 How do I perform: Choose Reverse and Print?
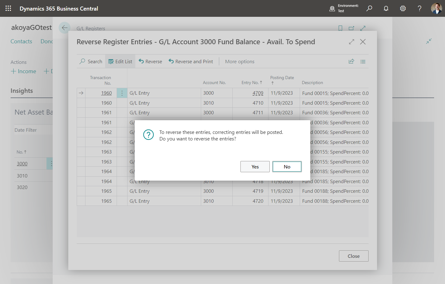191,62
